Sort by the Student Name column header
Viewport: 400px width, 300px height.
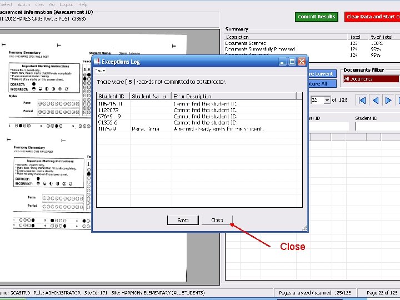click(x=151, y=96)
